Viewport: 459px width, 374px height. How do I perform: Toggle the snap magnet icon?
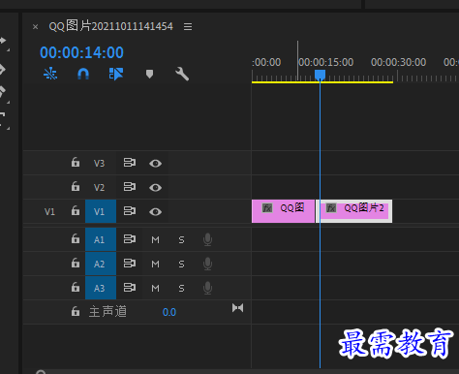83,74
